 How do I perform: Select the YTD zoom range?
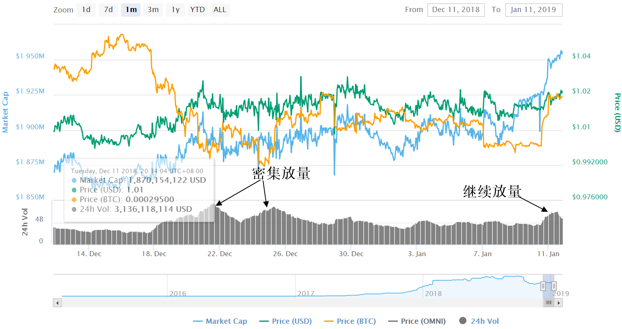tap(197, 10)
